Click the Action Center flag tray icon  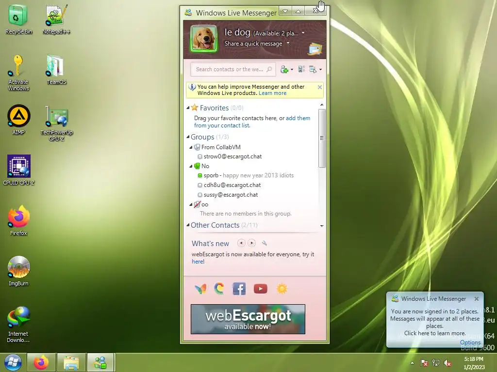(424, 363)
